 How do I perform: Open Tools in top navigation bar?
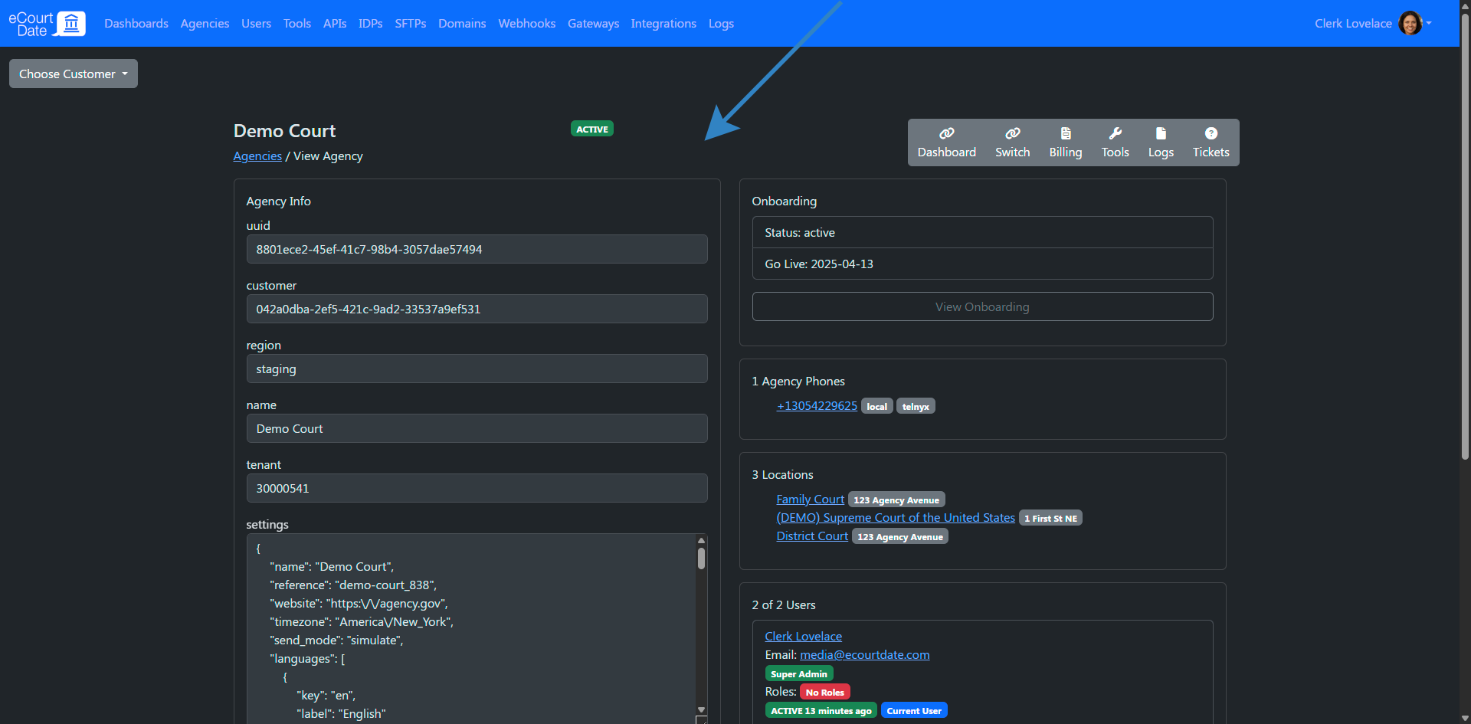(x=297, y=24)
